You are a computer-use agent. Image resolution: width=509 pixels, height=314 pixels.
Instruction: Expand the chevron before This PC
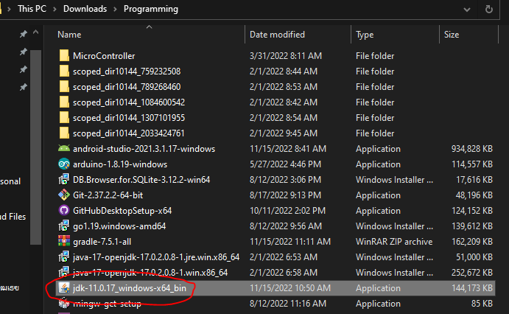[x=9, y=9]
